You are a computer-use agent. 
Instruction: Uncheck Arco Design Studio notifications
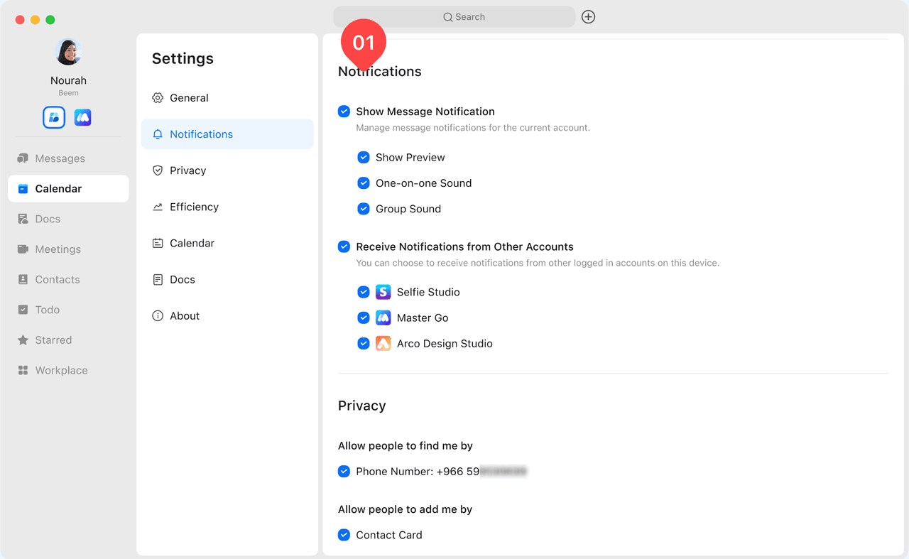pyautogui.click(x=364, y=344)
